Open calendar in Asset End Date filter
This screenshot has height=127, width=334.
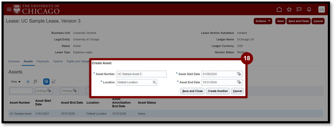pos(75,91)
